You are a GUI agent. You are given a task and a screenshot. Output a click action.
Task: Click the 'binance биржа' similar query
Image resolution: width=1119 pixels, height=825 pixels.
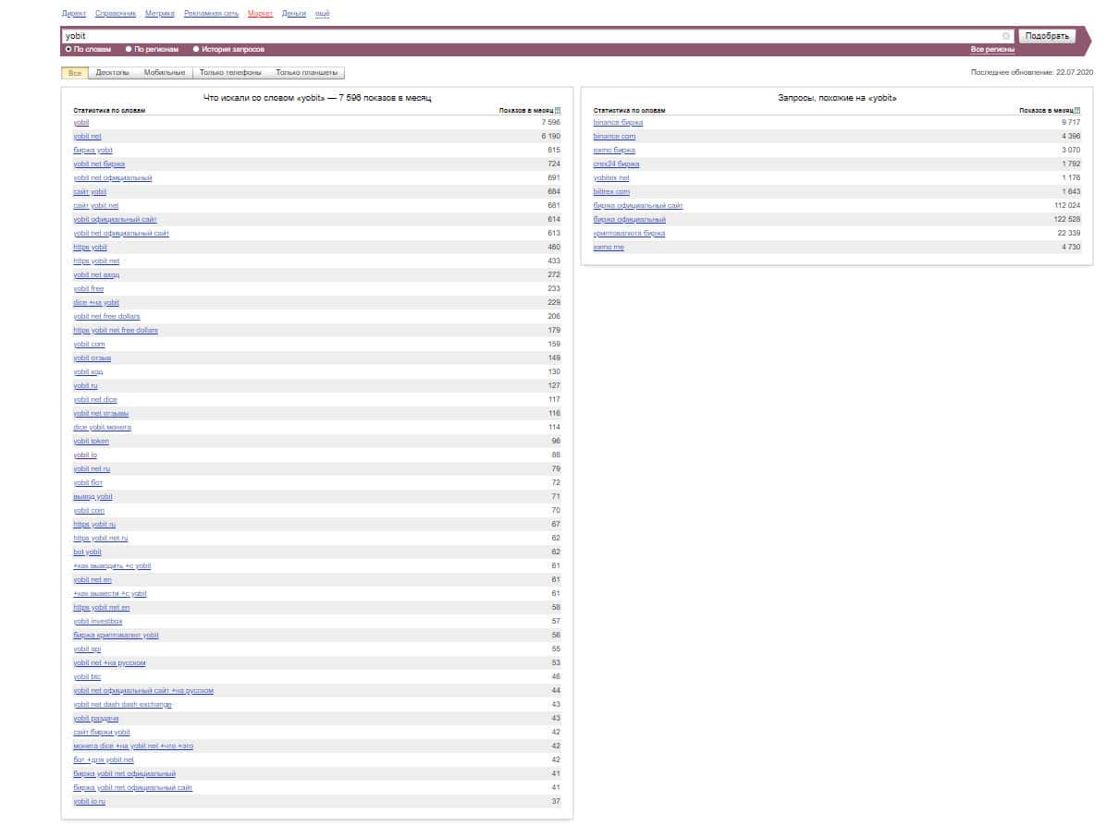point(618,122)
